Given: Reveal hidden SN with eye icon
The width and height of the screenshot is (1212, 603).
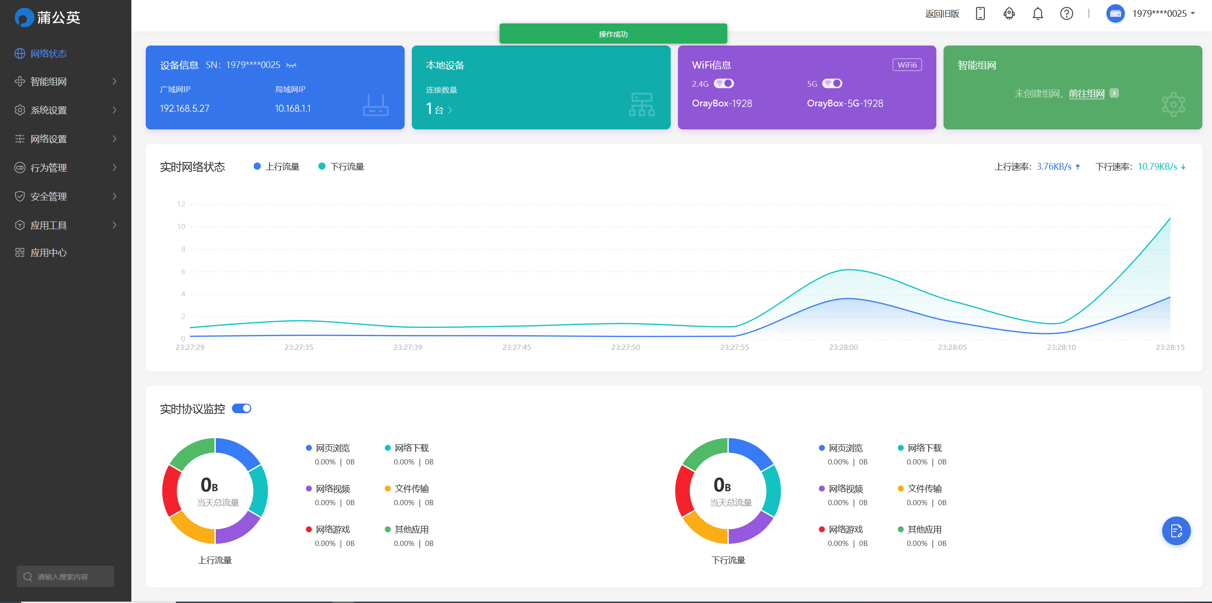Looking at the screenshot, I should [291, 65].
